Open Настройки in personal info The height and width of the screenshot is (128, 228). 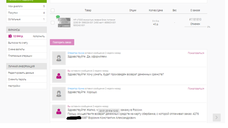[x=27, y=86]
